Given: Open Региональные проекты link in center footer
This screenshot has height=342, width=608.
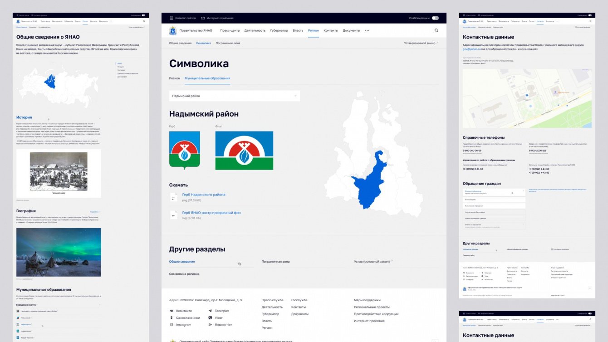Looking at the screenshot, I should pyautogui.click(x=372, y=307).
